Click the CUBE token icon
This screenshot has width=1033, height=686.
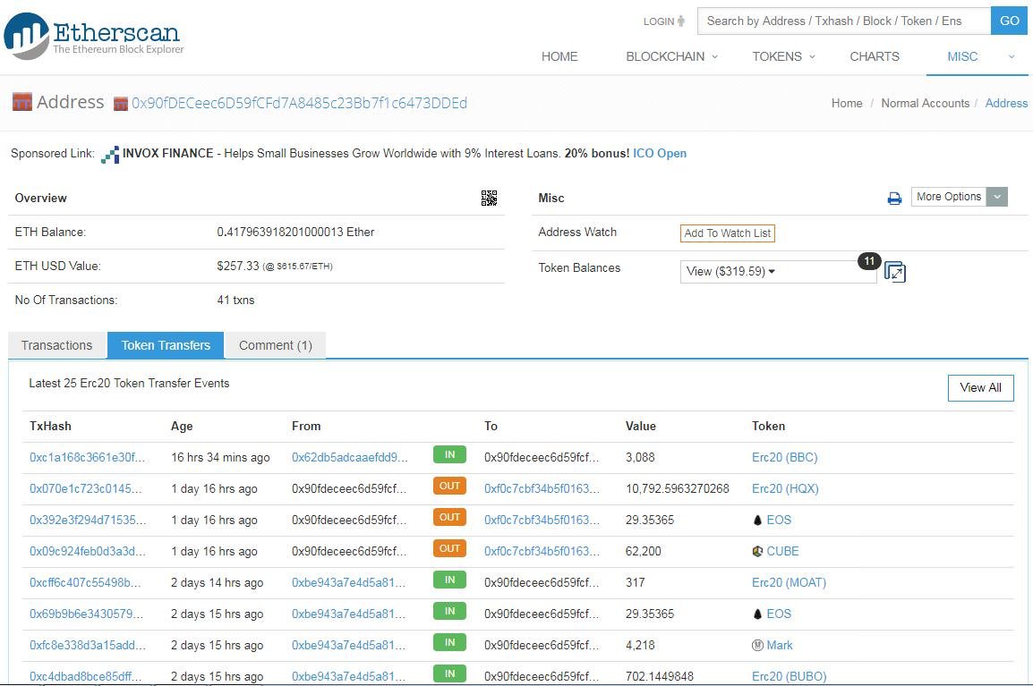click(757, 552)
